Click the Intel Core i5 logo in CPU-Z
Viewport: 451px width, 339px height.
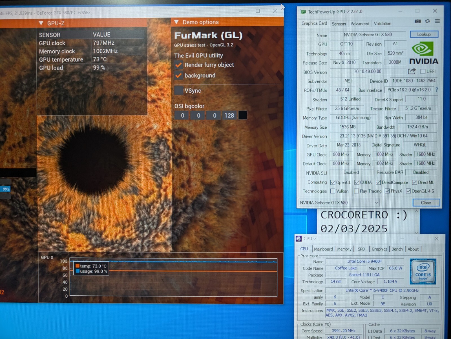423,271
